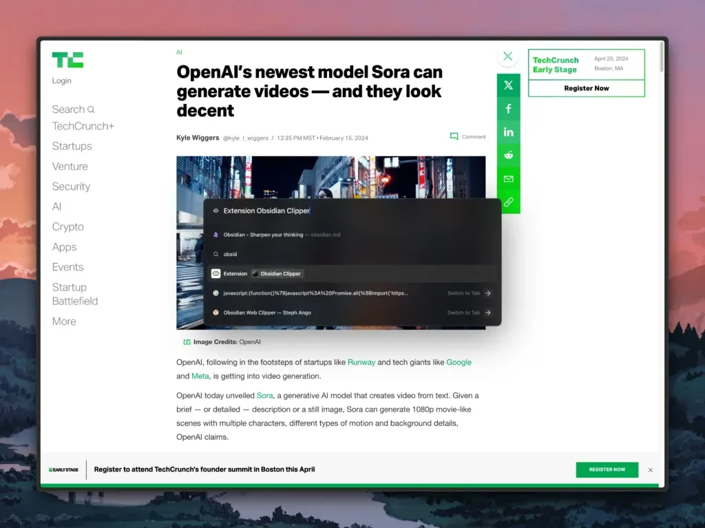Go to Apps section
The width and height of the screenshot is (705, 528).
[64, 247]
